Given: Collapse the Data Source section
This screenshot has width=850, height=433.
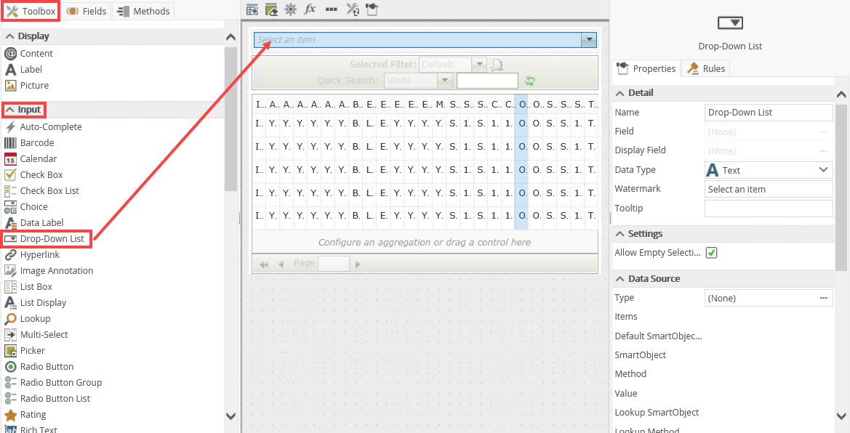Looking at the screenshot, I should 620,278.
